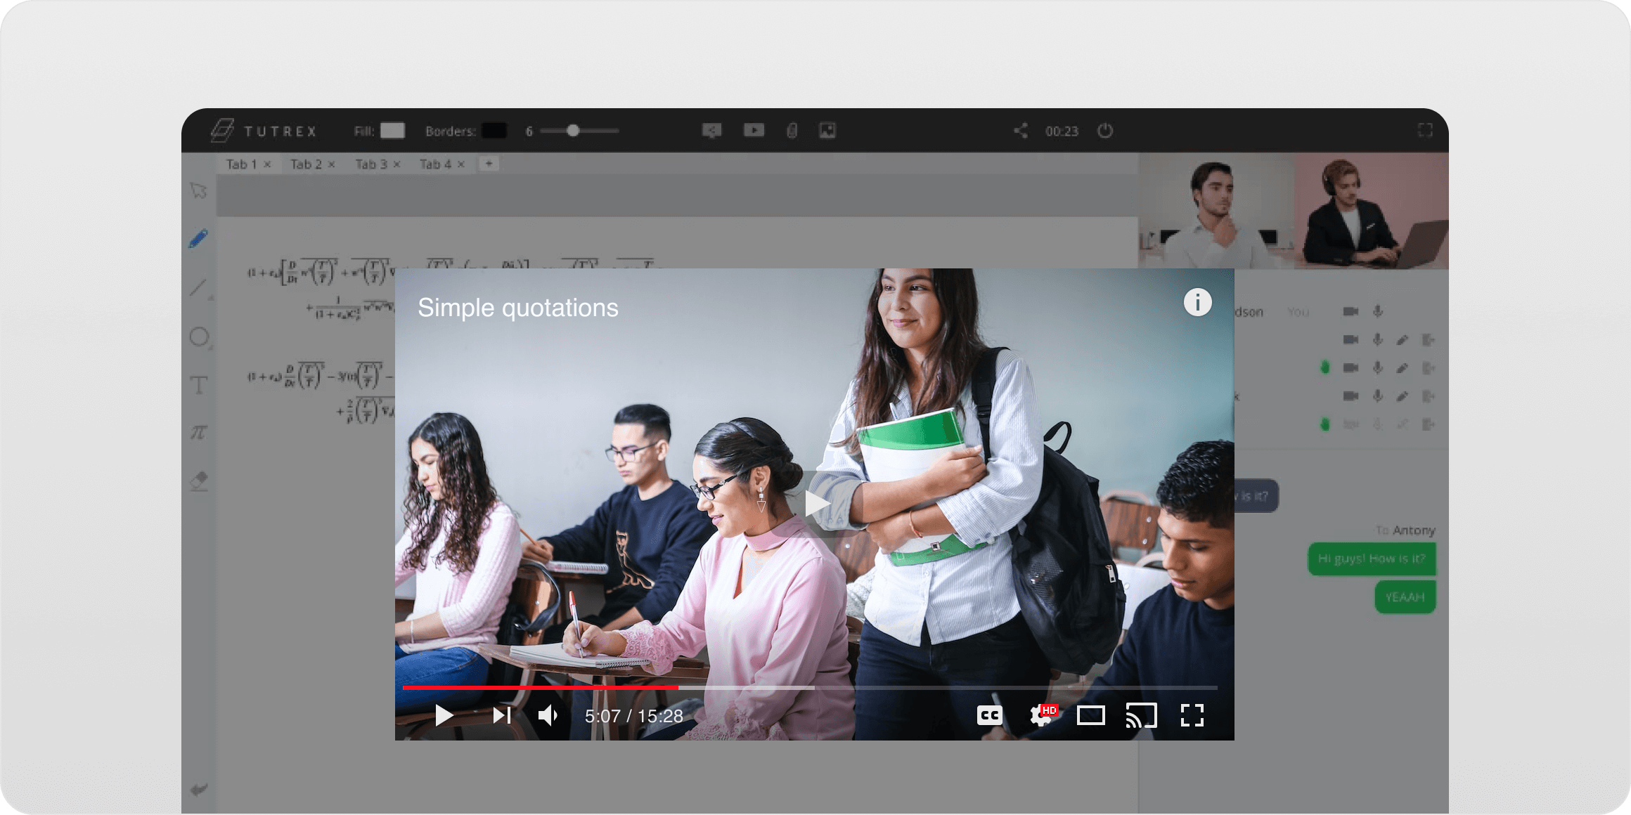Viewport: 1631px width, 815px height.
Task: Expand the video to fullscreen
Action: point(1193,715)
